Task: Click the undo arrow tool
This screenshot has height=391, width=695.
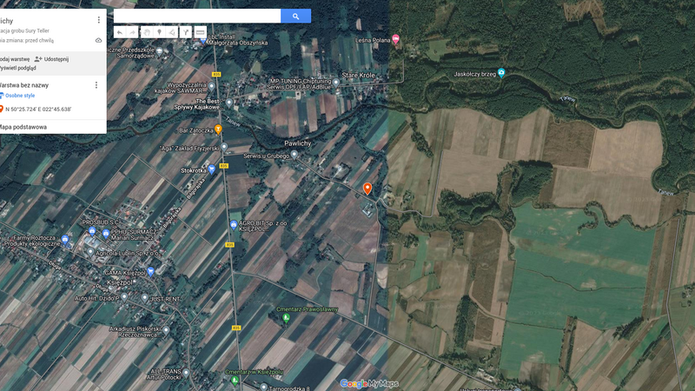Action: (x=120, y=32)
